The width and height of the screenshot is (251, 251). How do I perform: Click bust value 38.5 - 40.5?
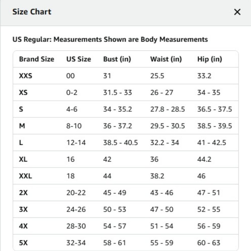(120, 143)
